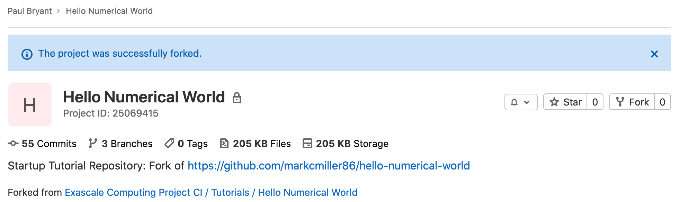The height and width of the screenshot is (202, 680).
Task: Click Hello Numerical World in the breadcrumb
Action: [109, 11]
